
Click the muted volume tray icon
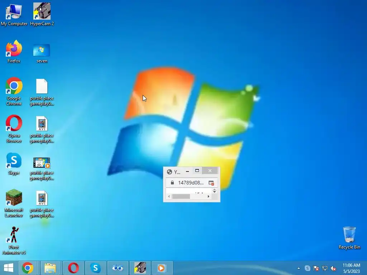tap(333, 268)
